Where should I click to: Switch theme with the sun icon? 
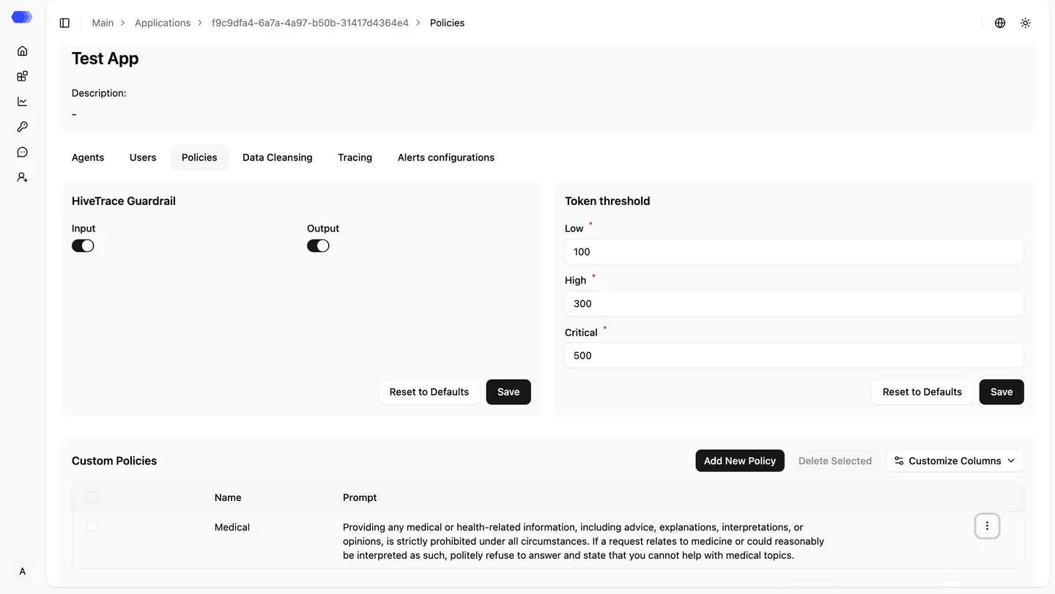(x=1026, y=23)
